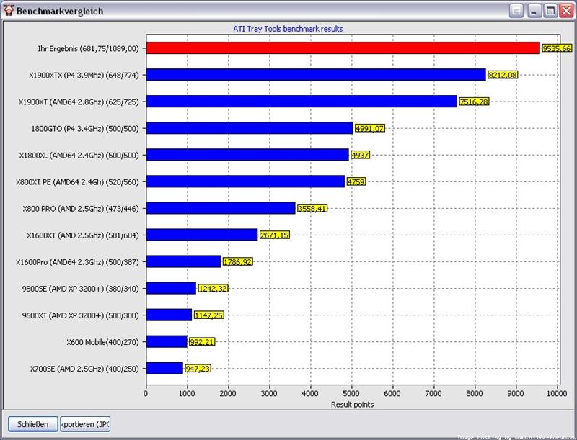
Task: Click the 1242,32 value label
Action: pyautogui.click(x=213, y=289)
